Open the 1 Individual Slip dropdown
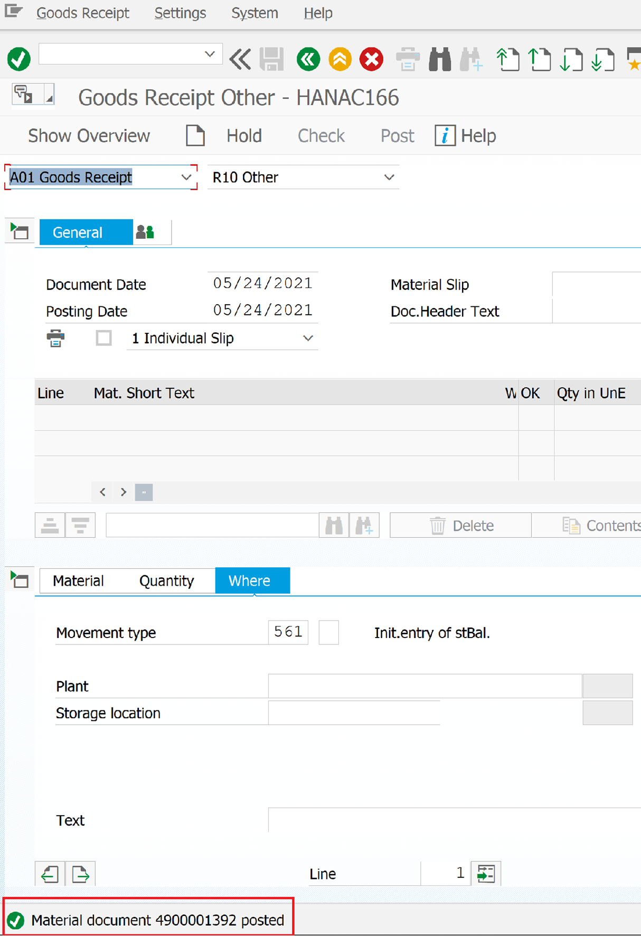This screenshot has width=641, height=936. coord(308,338)
